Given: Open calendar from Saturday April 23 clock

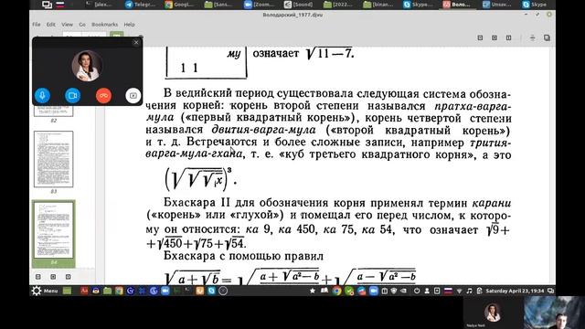Looking at the screenshot, I should click(515, 291).
